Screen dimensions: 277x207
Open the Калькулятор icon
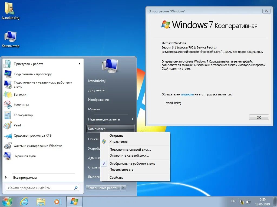[x=8, y=115]
